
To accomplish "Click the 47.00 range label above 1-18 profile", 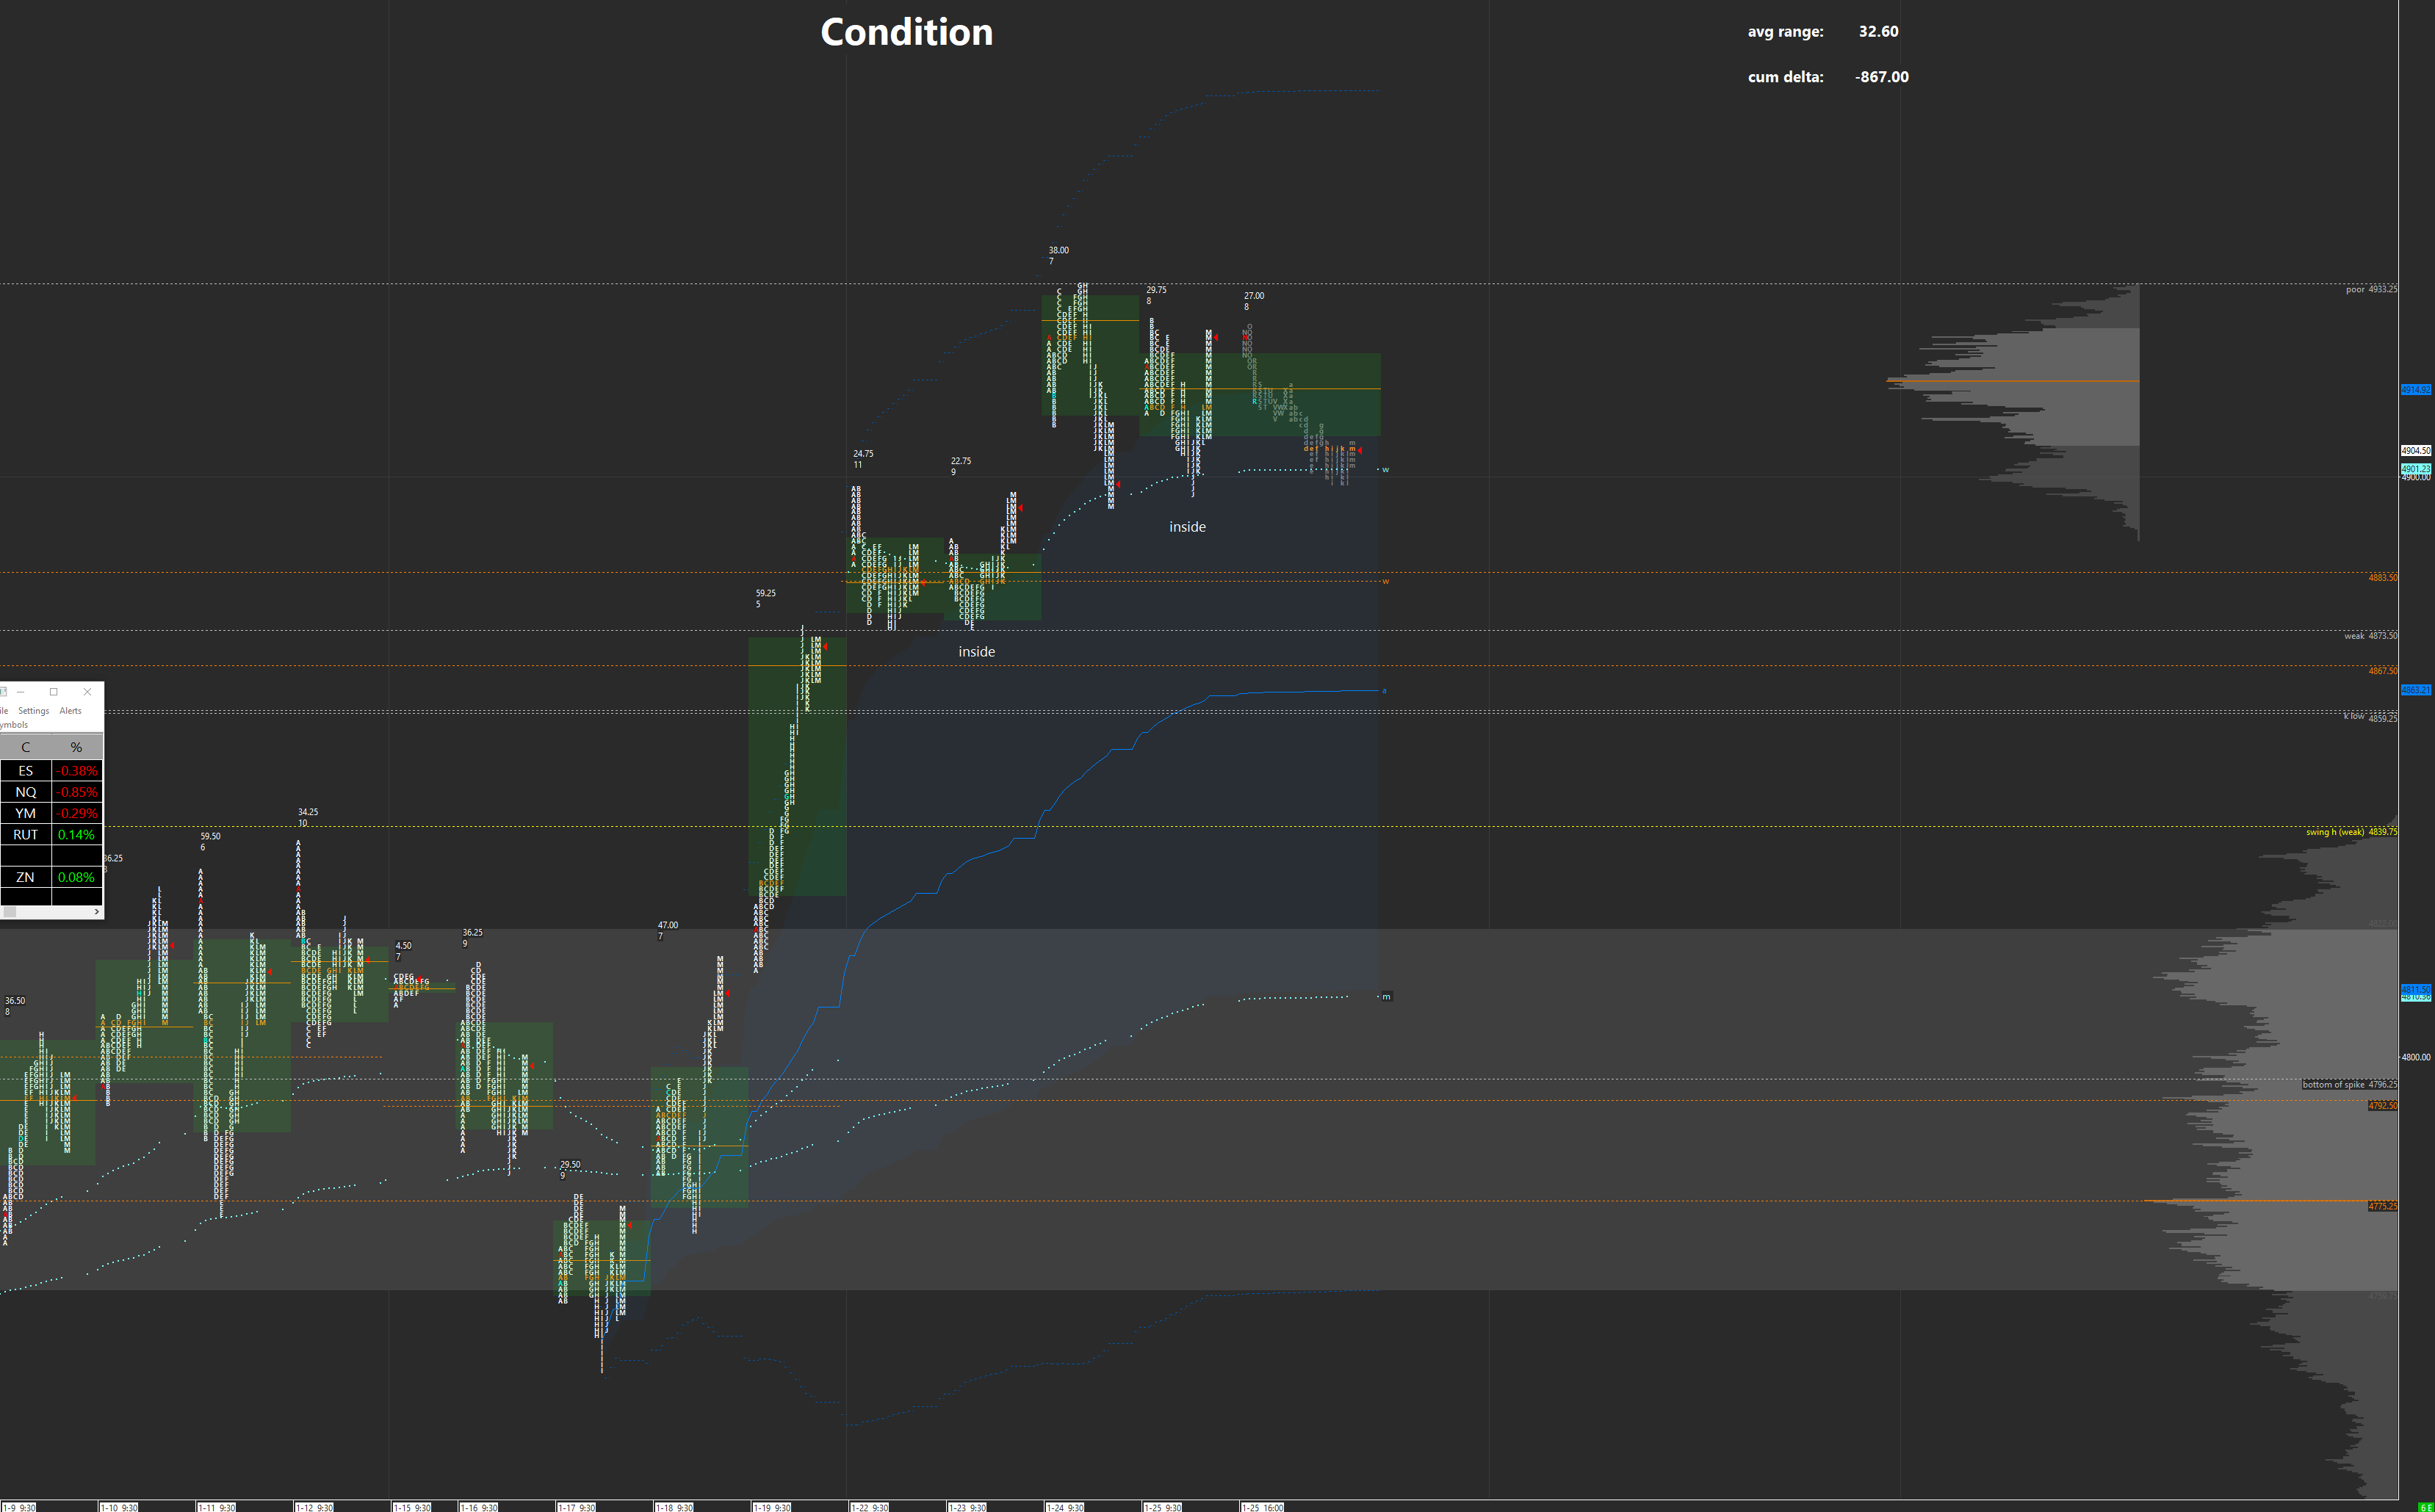I will [x=667, y=925].
